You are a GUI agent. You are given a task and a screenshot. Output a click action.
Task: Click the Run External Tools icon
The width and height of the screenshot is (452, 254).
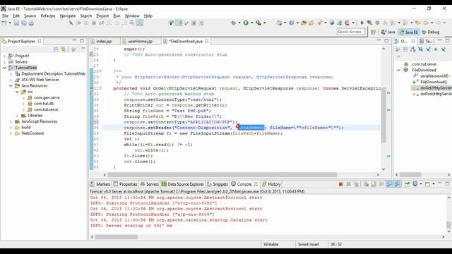pyautogui.click(x=258, y=23)
